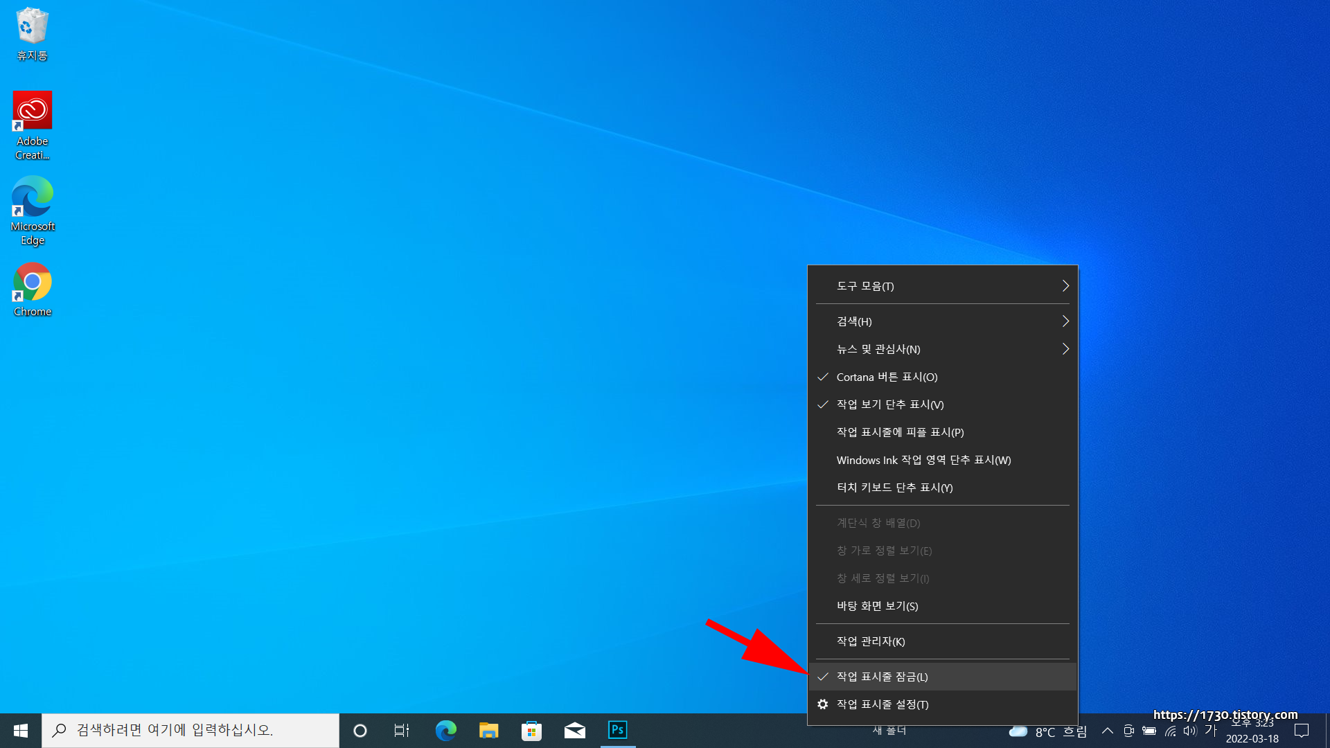Select '작업 관리자' from context menu
The image size is (1330, 748).
870,641
